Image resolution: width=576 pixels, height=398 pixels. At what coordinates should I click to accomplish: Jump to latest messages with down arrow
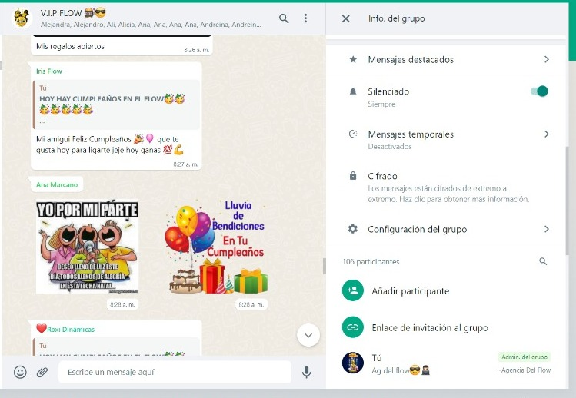tap(308, 335)
